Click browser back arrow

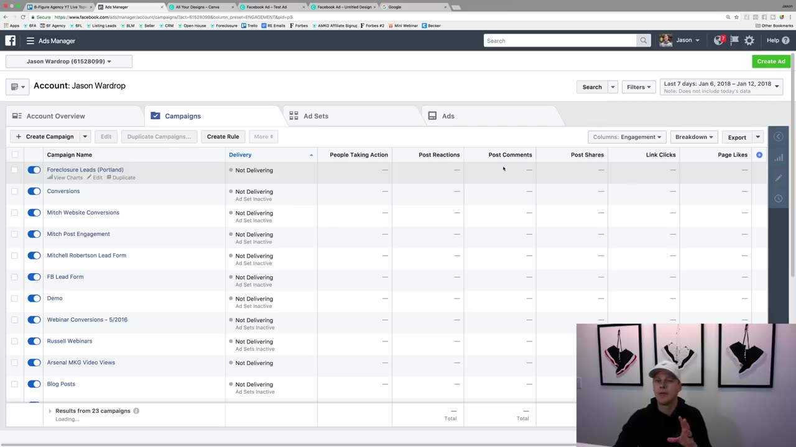6,17
